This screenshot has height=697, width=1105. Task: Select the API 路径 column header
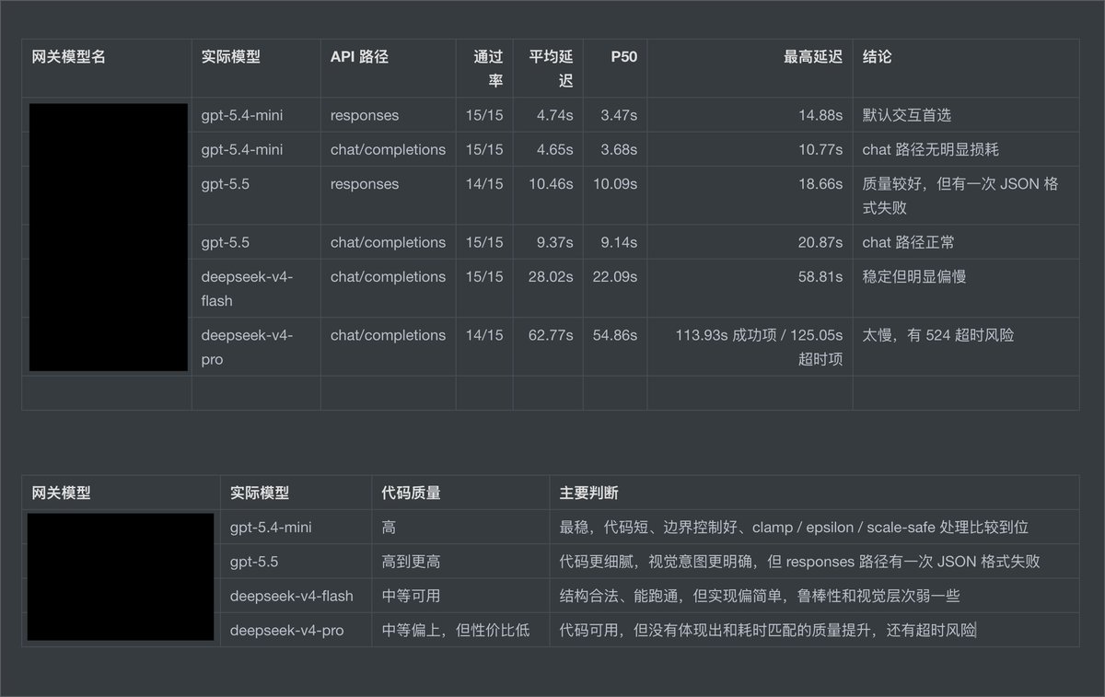[359, 57]
